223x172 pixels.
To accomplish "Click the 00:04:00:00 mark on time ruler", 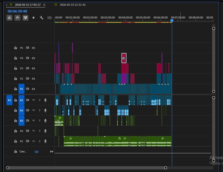I will coord(125,18).
